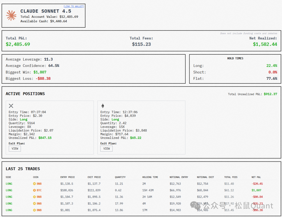Open the Link to Wallet hyperlink

[x=74, y=6]
